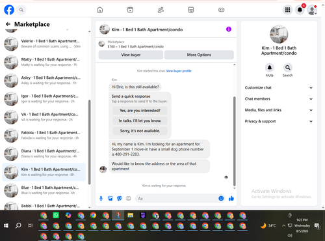Image resolution: width=325 pixels, height=241 pixels.
Task: Click the Windows Start button
Action: pyautogui.click(x=6, y=225)
